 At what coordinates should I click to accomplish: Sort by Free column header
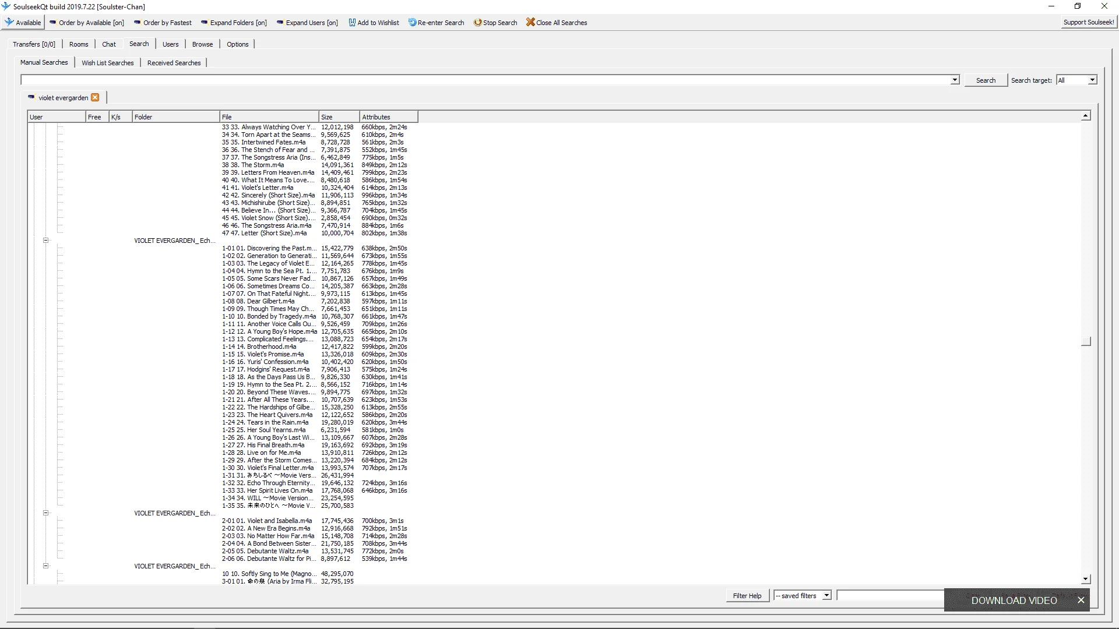click(97, 117)
